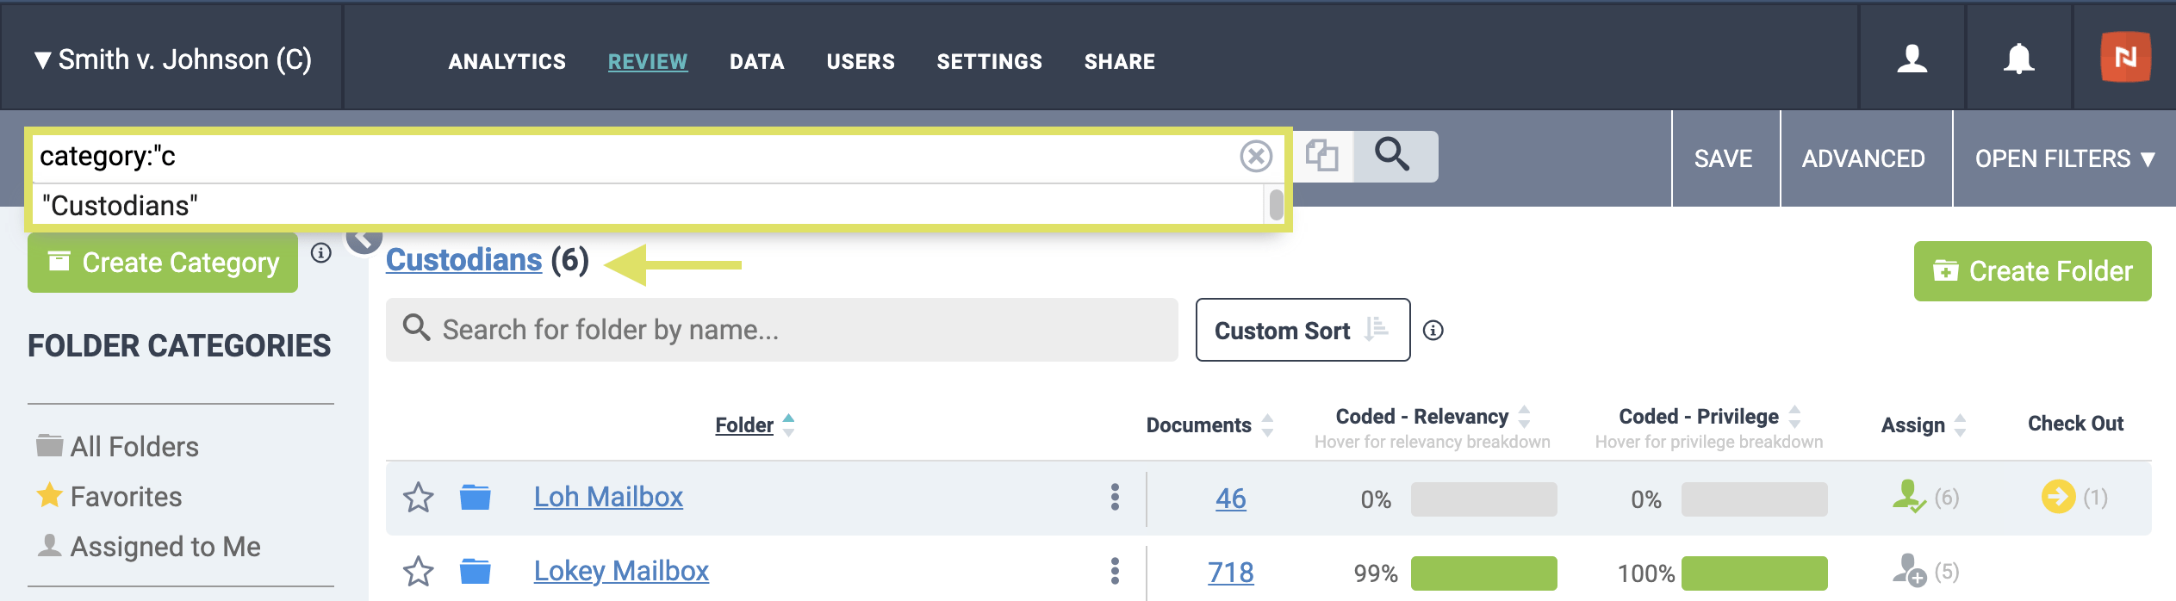Click the assign user icon for Lokey Mailbox
Image resolution: width=2176 pixels, height=601 pixels.
pos(1909,571)
